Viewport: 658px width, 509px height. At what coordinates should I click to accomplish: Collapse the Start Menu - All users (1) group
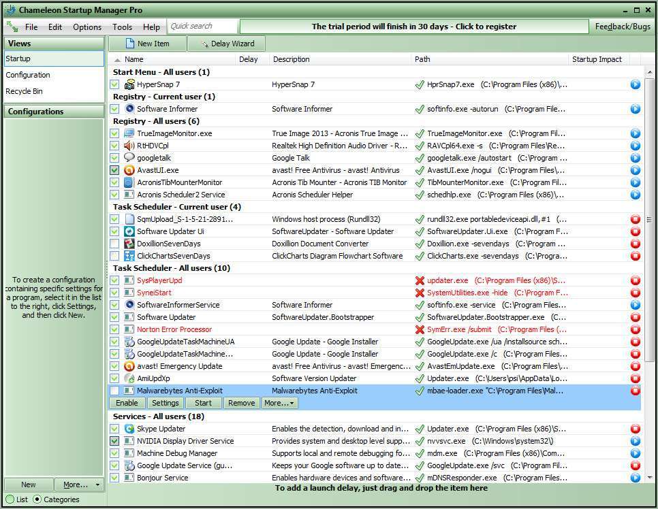pos(161,72)
